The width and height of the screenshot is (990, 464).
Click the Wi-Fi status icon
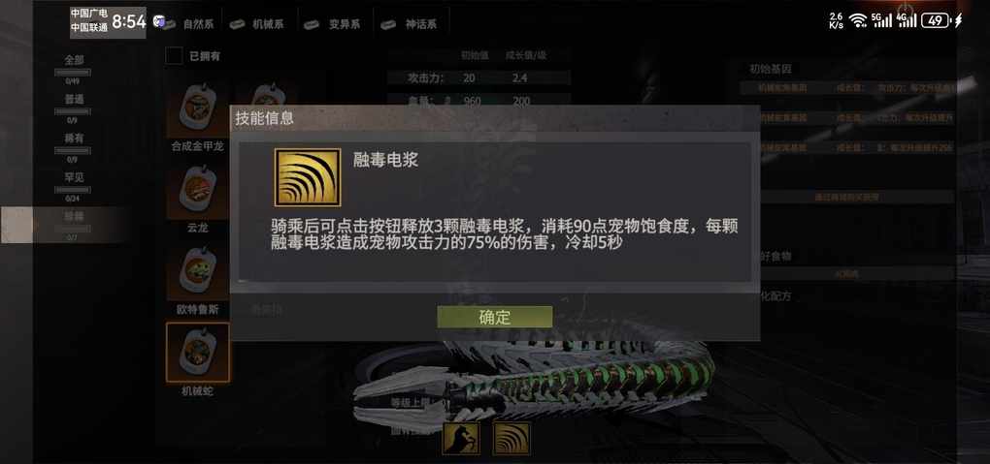coord(857,20)
